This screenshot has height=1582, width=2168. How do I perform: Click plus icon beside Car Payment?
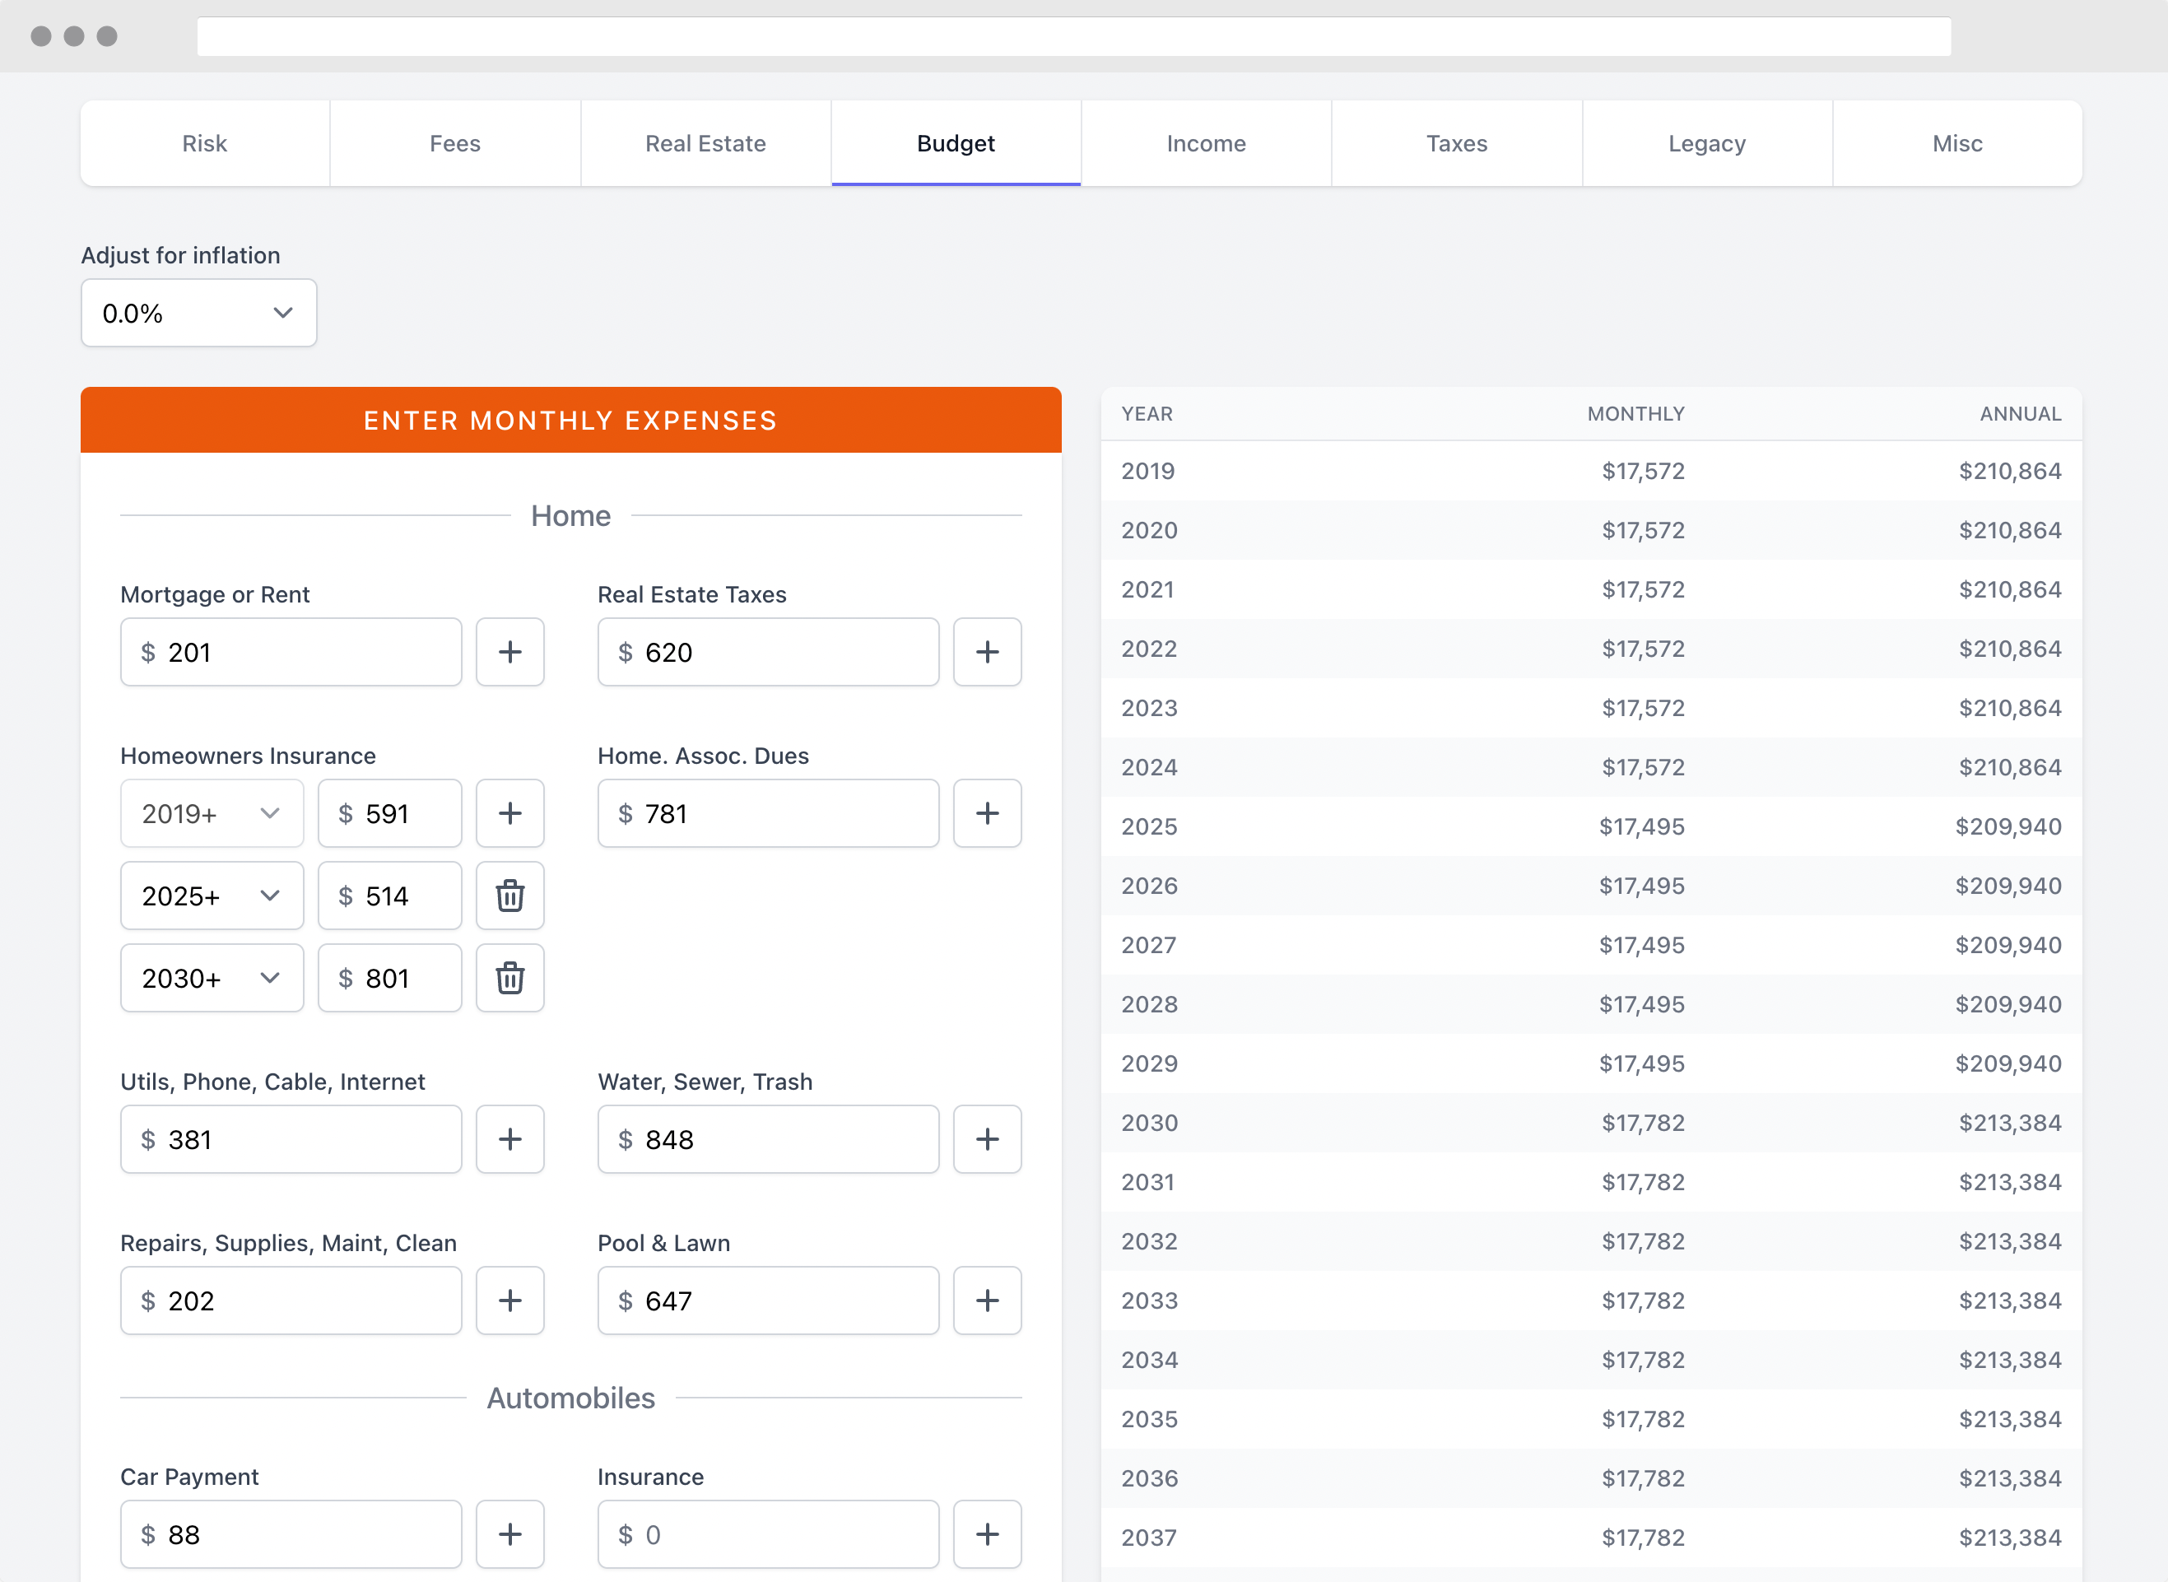509,1534
